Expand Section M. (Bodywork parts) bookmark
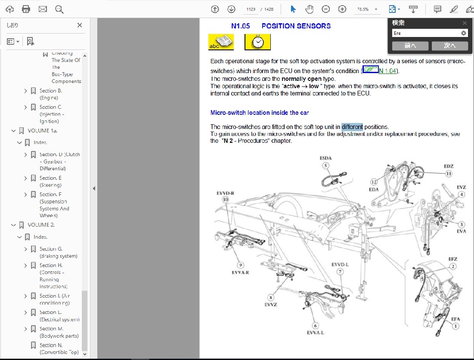Viewport: 474px width, 360px height. [25, 329]
